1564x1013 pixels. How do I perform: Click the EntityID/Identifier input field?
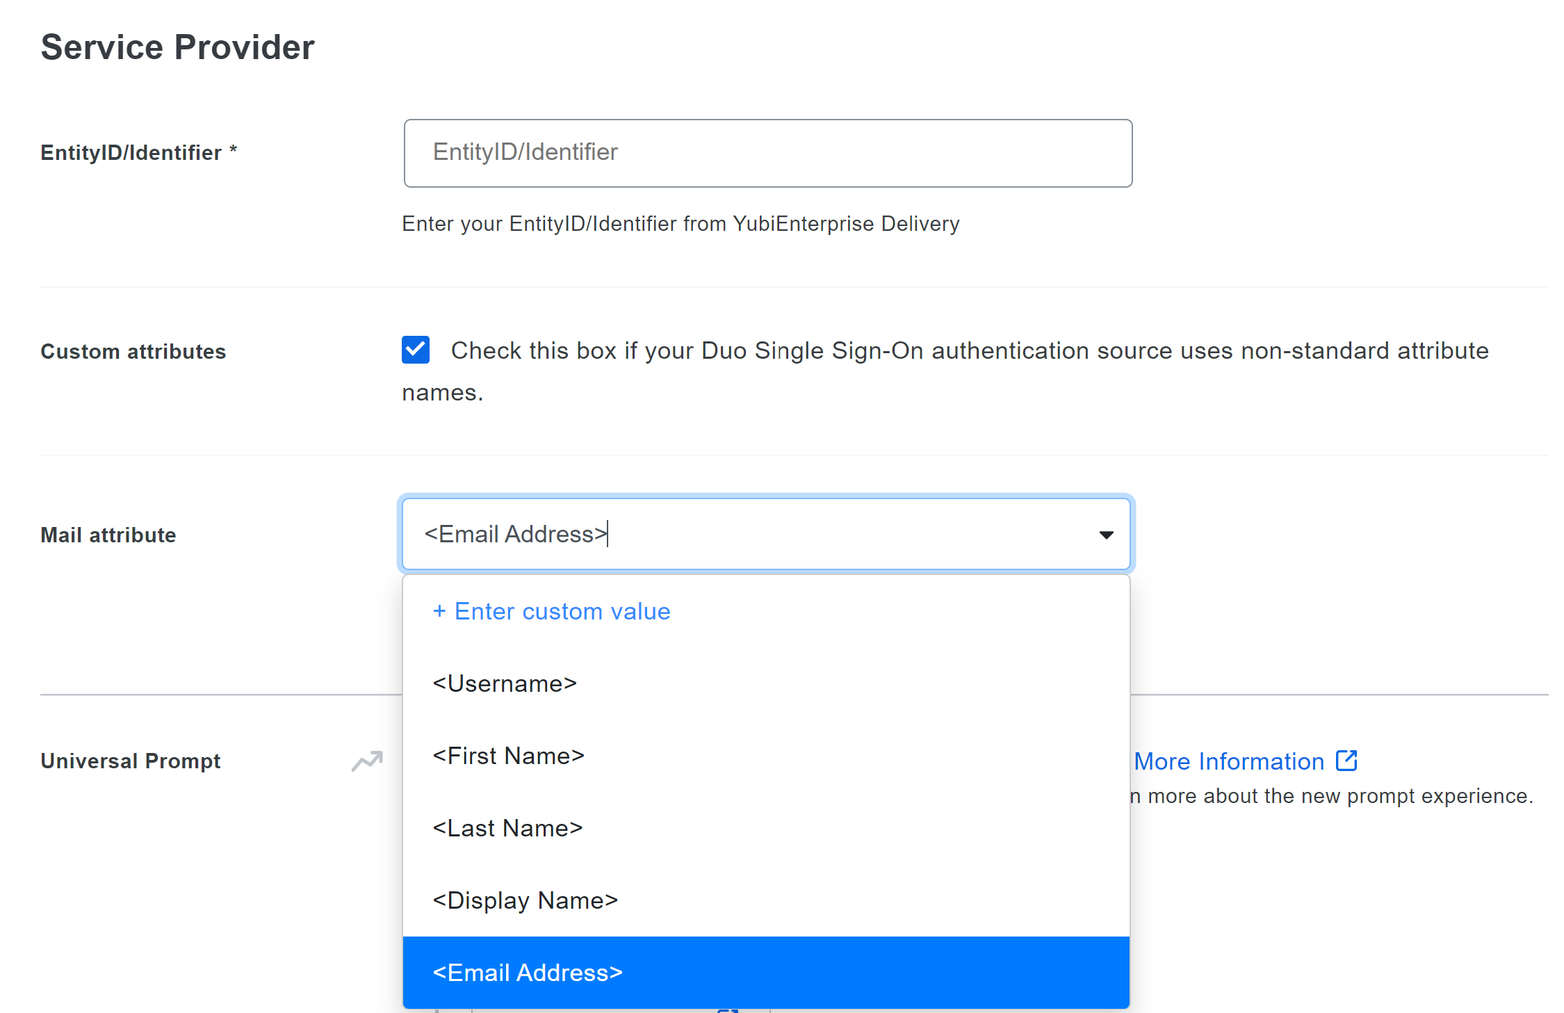pos(767,153)
